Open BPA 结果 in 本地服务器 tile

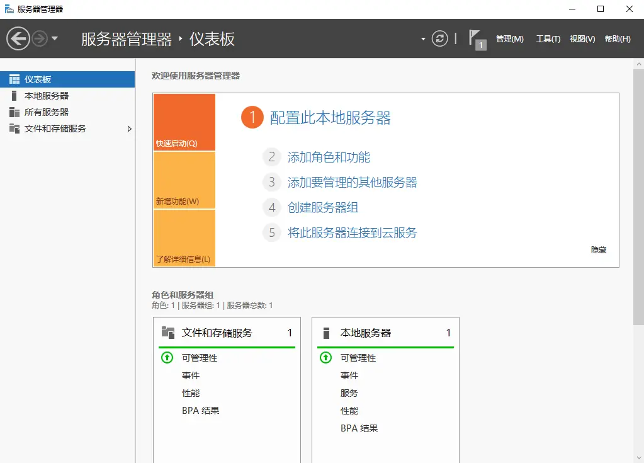click(x=359, y=428)
